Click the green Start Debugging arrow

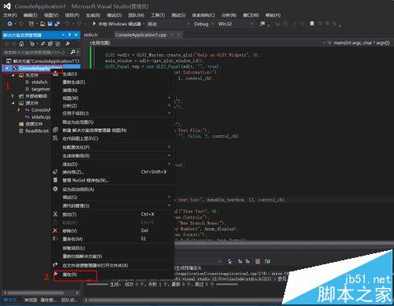94,24
